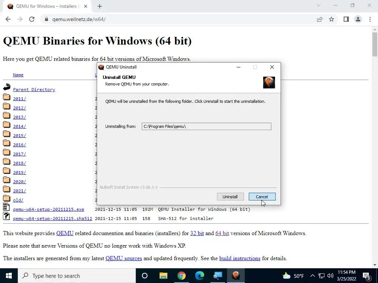The height and width of the screenshot is (283, 378).
Task: Share this page via the share icon
Action: click(x=320, y=19)
